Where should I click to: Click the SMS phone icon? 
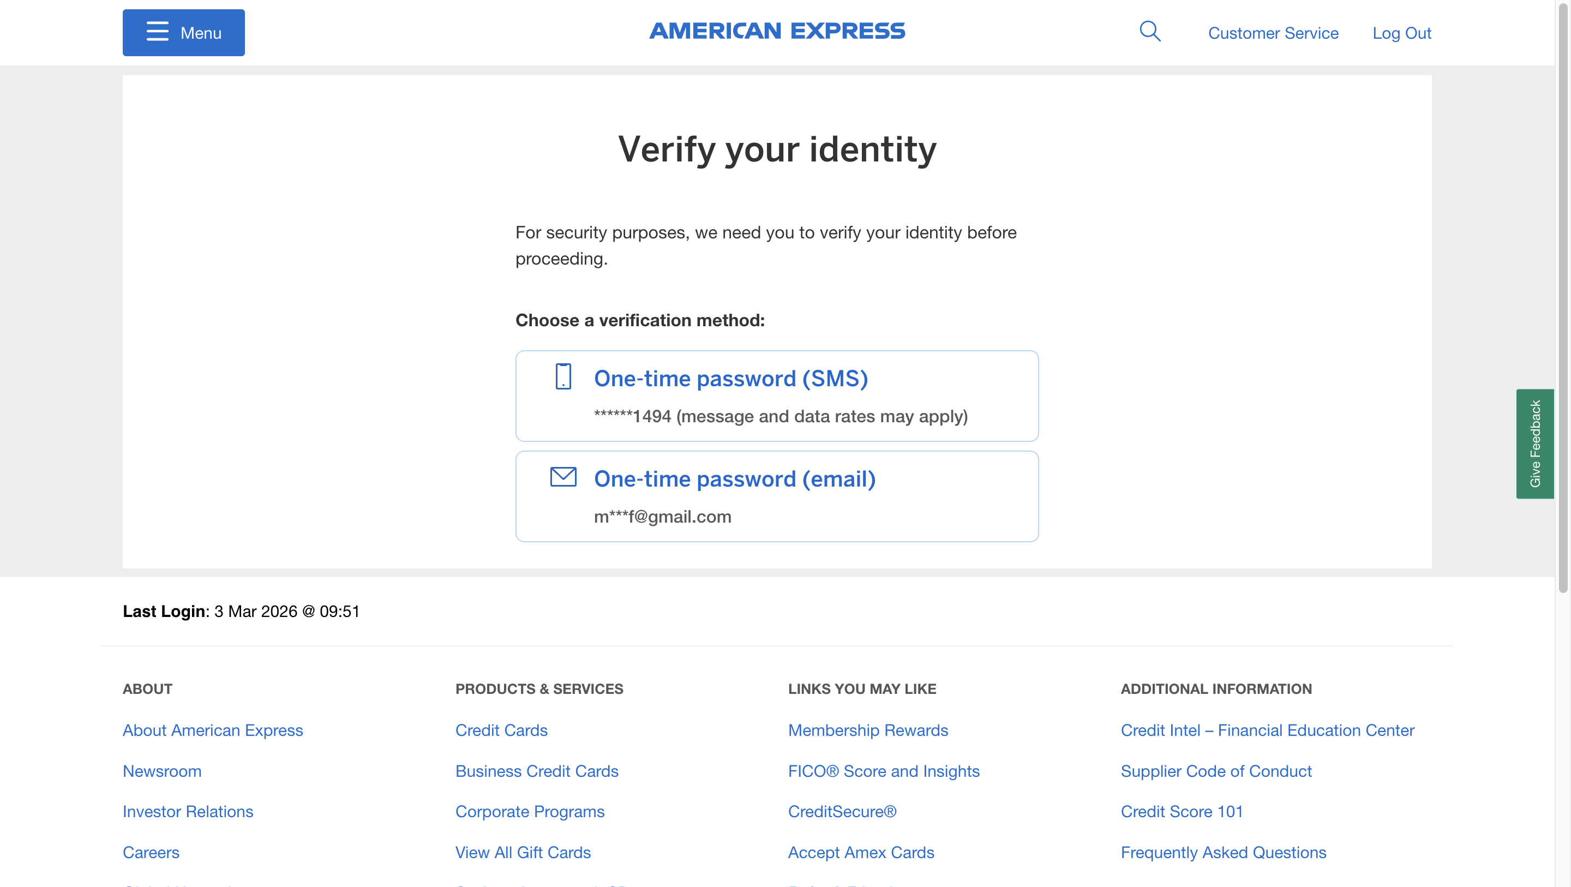click(x=563, y=376)
